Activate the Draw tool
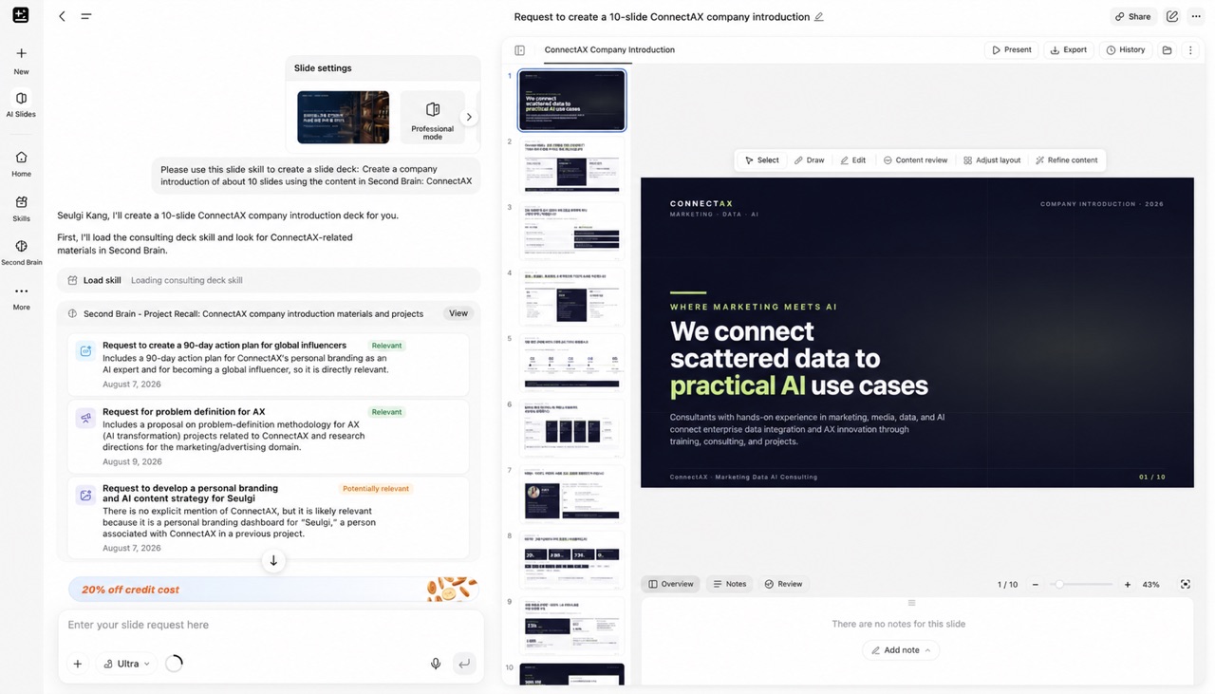This screenshot has height=694, width=1215. pyautogui.click(x=810, y=160)
